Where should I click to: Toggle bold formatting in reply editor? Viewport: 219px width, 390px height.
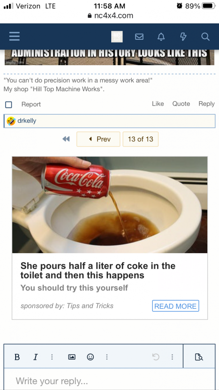17,357
